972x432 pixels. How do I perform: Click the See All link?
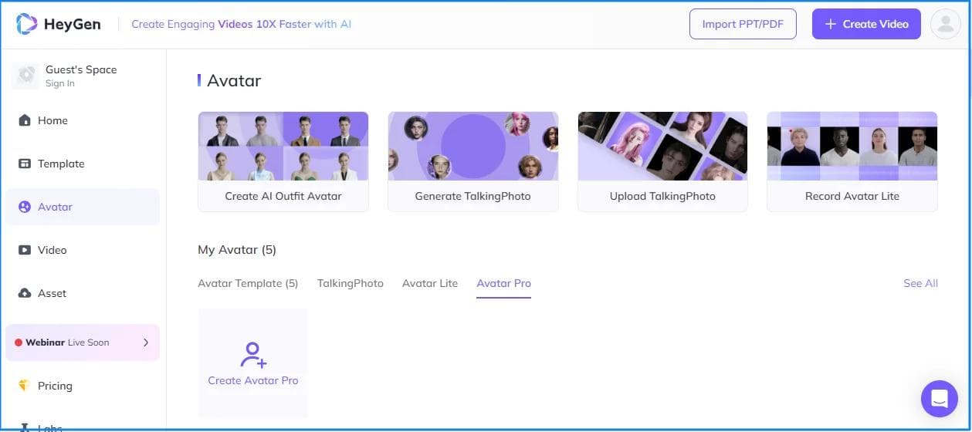920,283
